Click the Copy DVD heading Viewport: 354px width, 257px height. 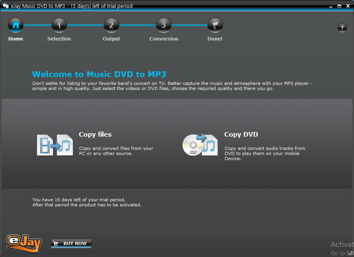[x=241, y=134]
